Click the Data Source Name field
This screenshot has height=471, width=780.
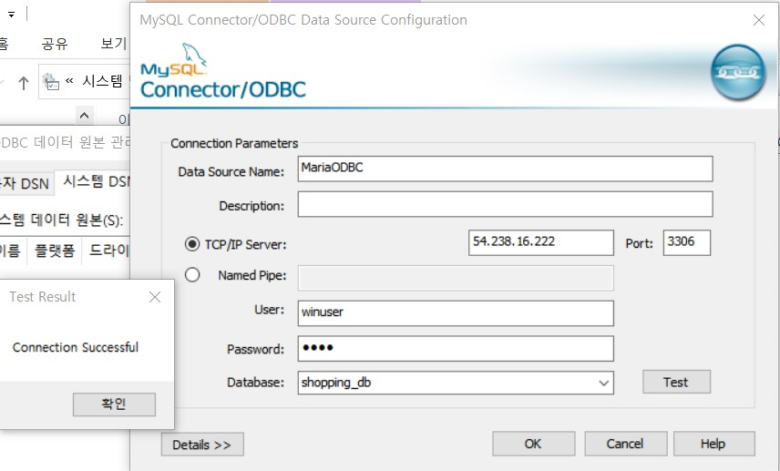point(505,169)
